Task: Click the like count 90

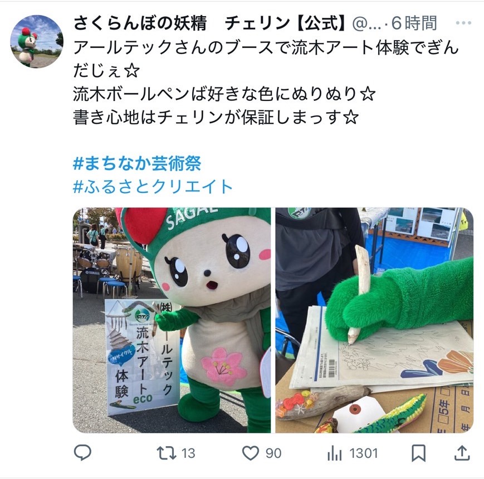Action: point(273,453)
